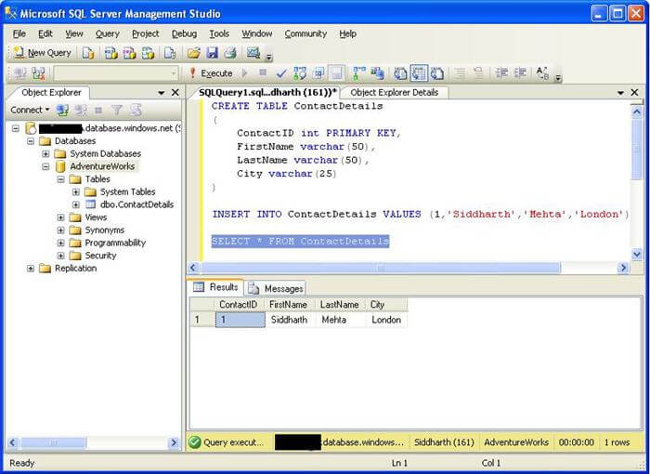Screen dimensions: 650x474
Task: Click the Debug green arrow icon
Action: (x=244, y=73)
